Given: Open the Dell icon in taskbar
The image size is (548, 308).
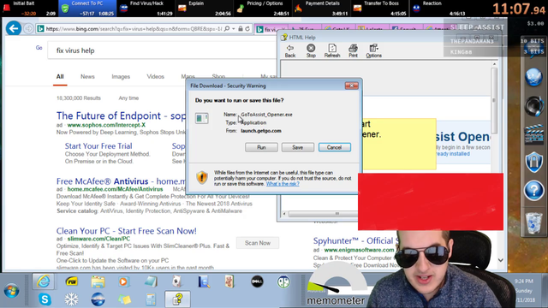Looking at the screenshot, I should click(x=257, y=281).
